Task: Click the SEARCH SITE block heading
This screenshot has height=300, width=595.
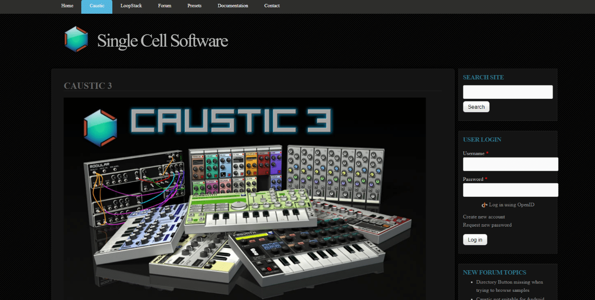Action: (484, 77)
